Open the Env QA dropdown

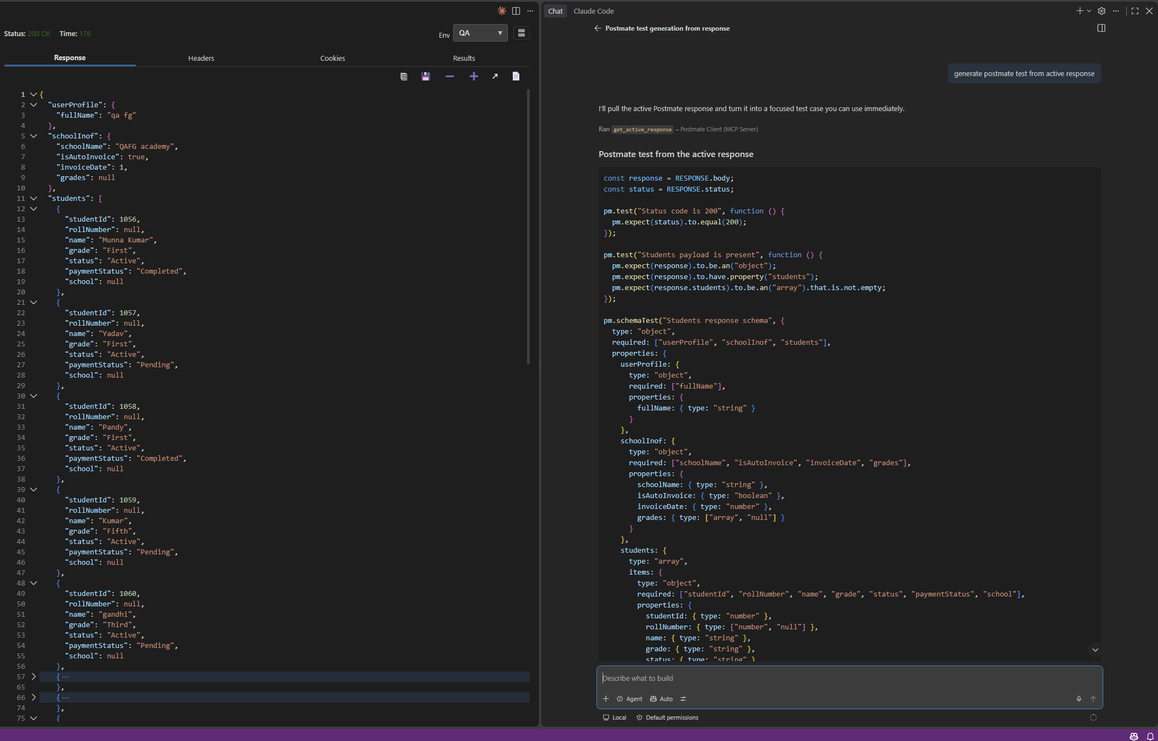coord(480,33)
